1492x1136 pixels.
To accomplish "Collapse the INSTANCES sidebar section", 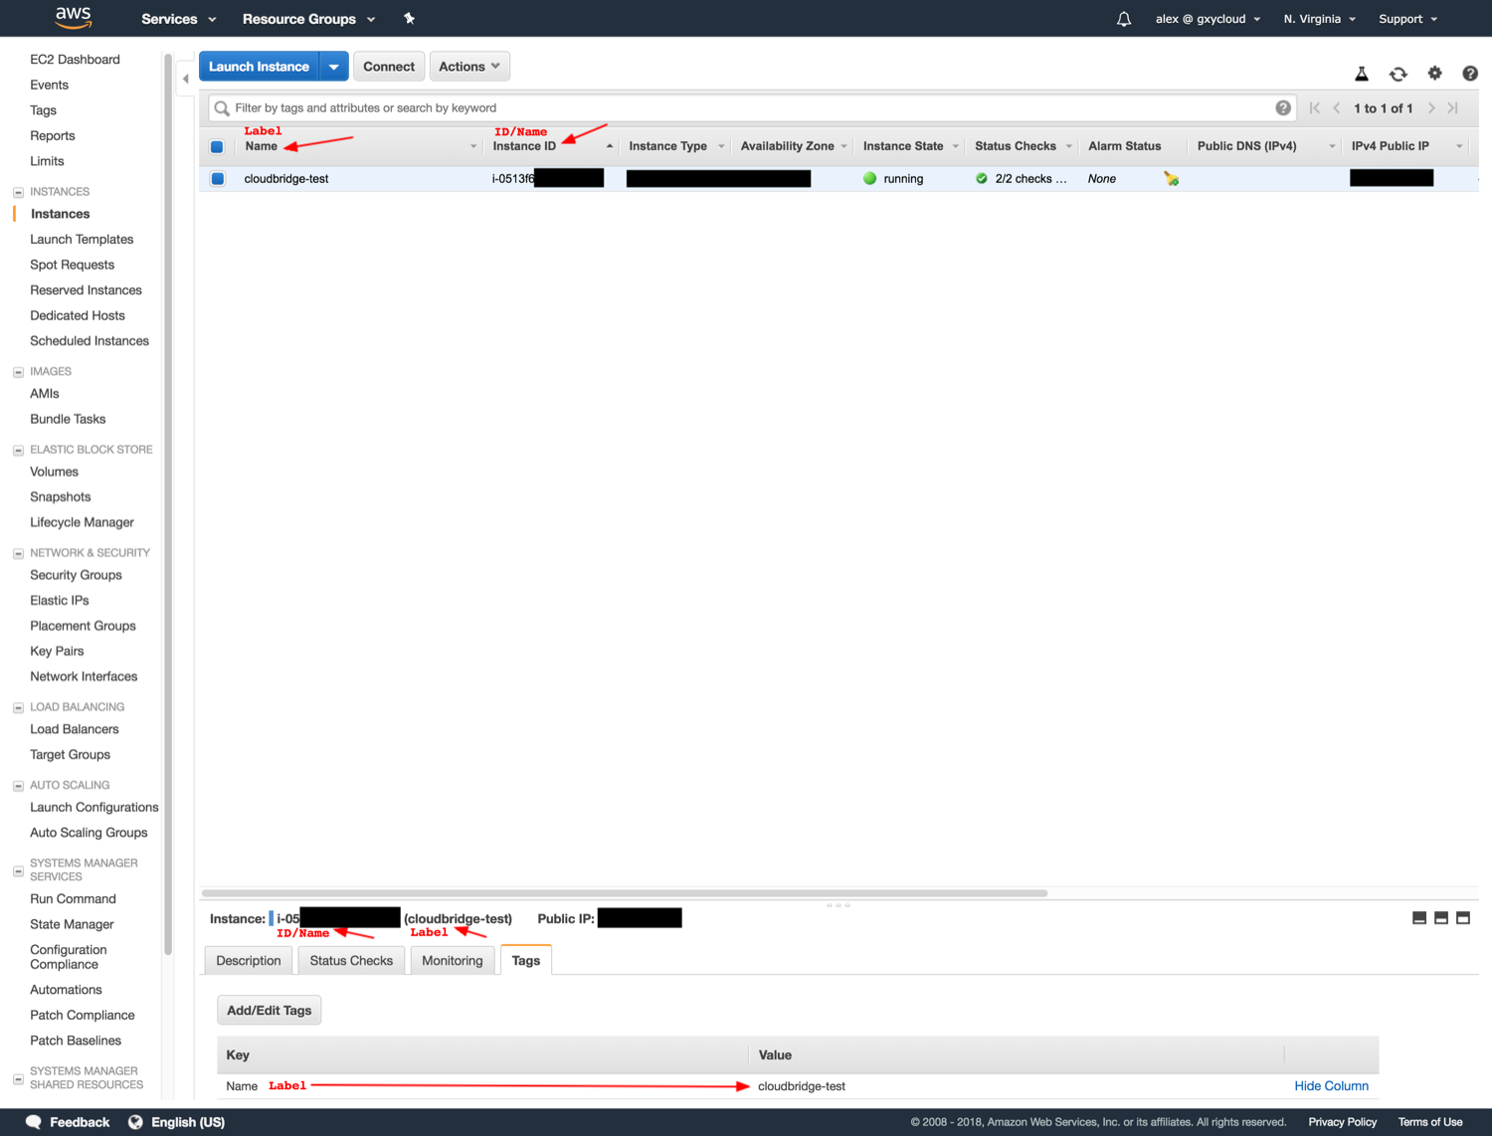I will (18, 192).
